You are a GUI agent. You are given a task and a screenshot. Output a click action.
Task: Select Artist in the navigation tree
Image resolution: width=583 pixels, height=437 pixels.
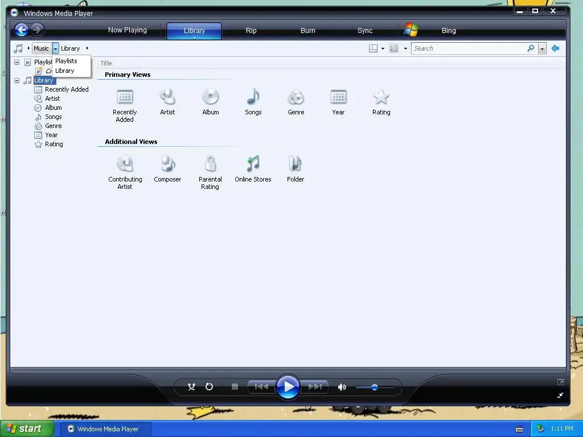[x=52, y=98]
